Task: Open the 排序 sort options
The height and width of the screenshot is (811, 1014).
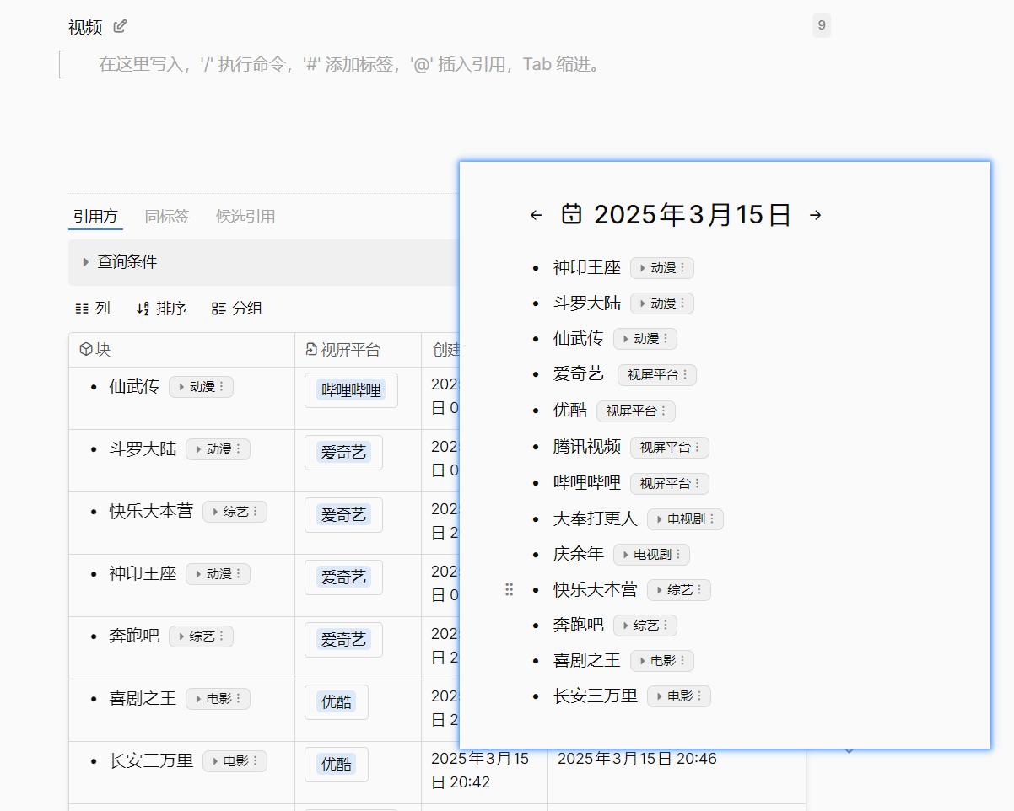Action: 161,309
